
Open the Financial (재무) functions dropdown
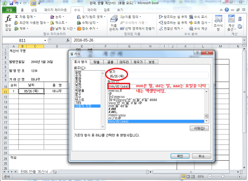click(21, 29)
